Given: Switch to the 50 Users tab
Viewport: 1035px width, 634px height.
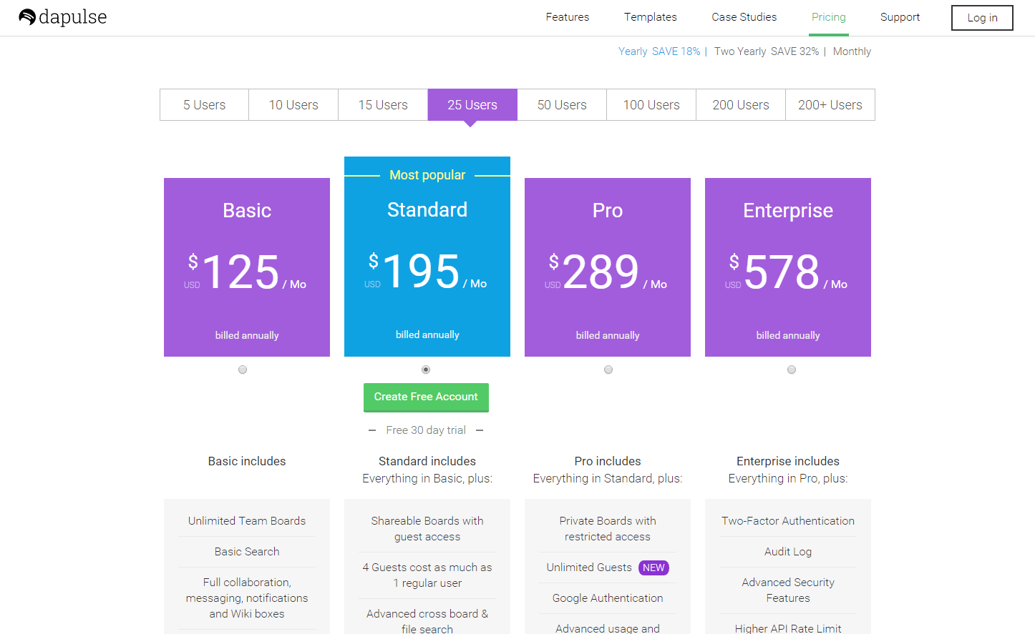Looking at the screenshot, I should pos(562,105).
